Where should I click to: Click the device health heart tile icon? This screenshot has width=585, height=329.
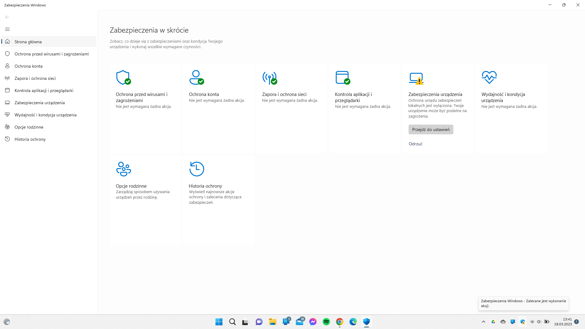click(x=489, y=77)
